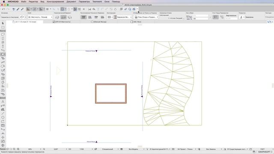Choose the third geometry method option
The height and width of the screenshot is (154, 274).
pyautogui.click(x=70, y=17)
